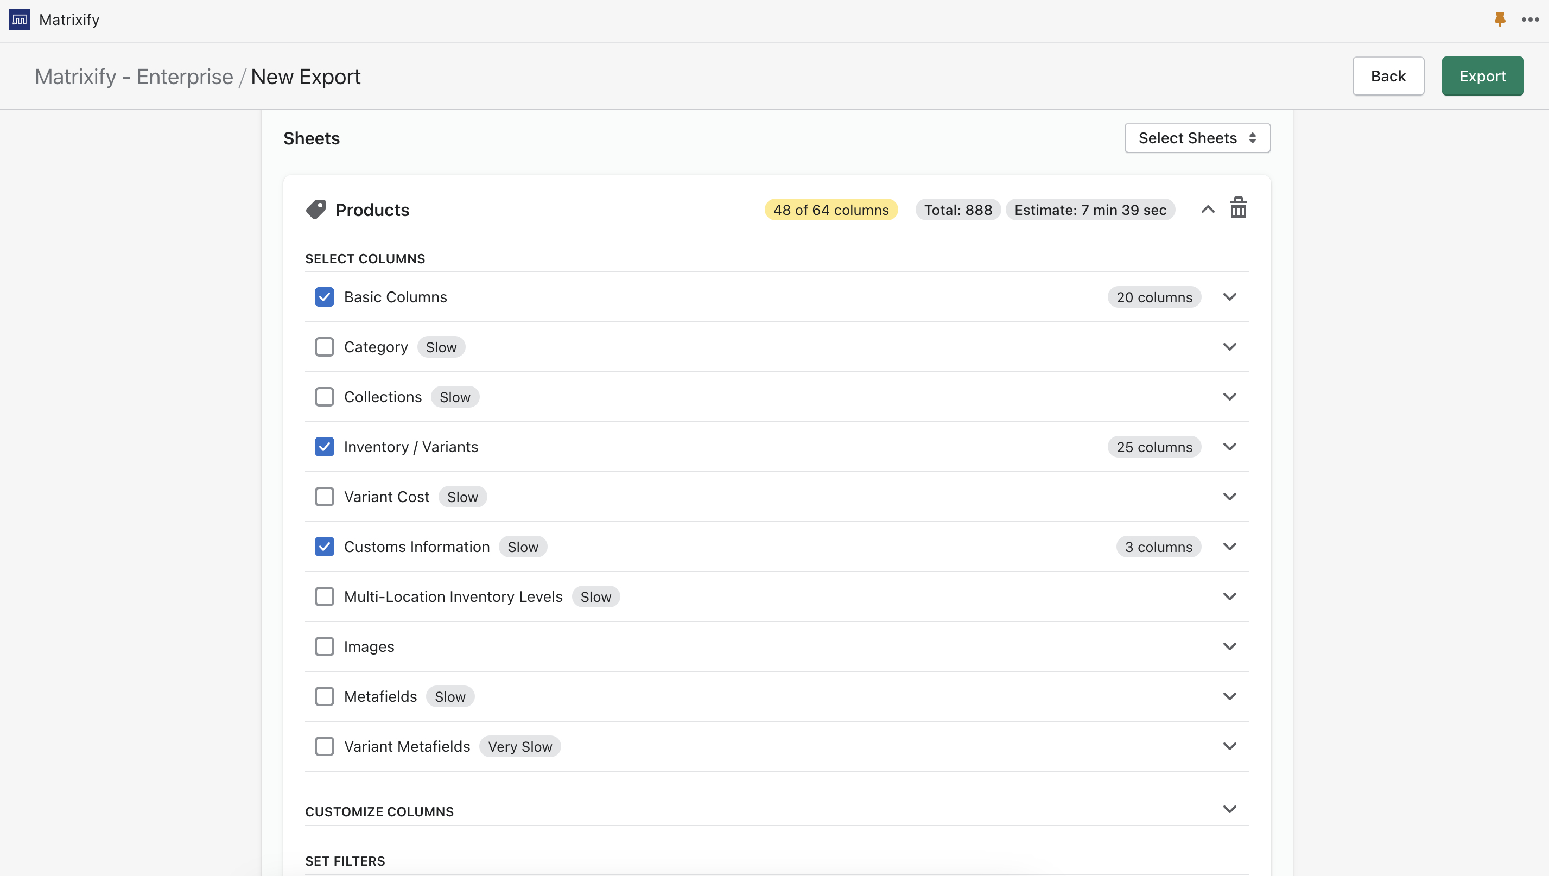Click the 25 columns badge
The image size is (1549, 876).
tap(1154, 447)
